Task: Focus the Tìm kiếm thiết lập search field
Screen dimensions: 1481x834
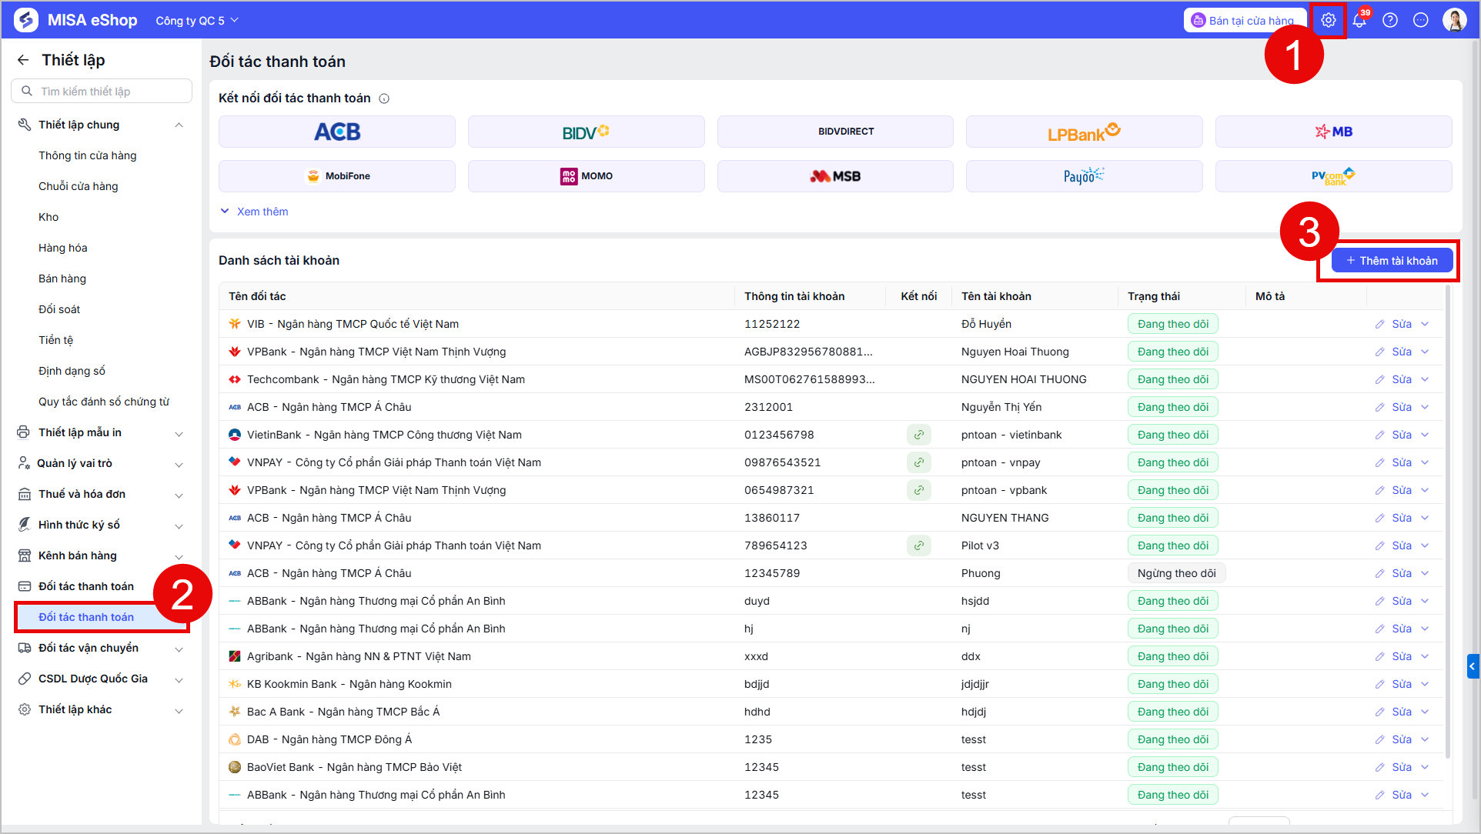Action: (x=102, y=91)
